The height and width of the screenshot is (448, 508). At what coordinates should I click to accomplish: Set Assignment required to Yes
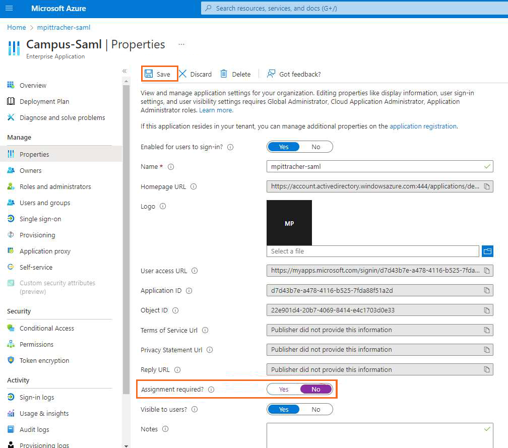(x=283, y=390)
